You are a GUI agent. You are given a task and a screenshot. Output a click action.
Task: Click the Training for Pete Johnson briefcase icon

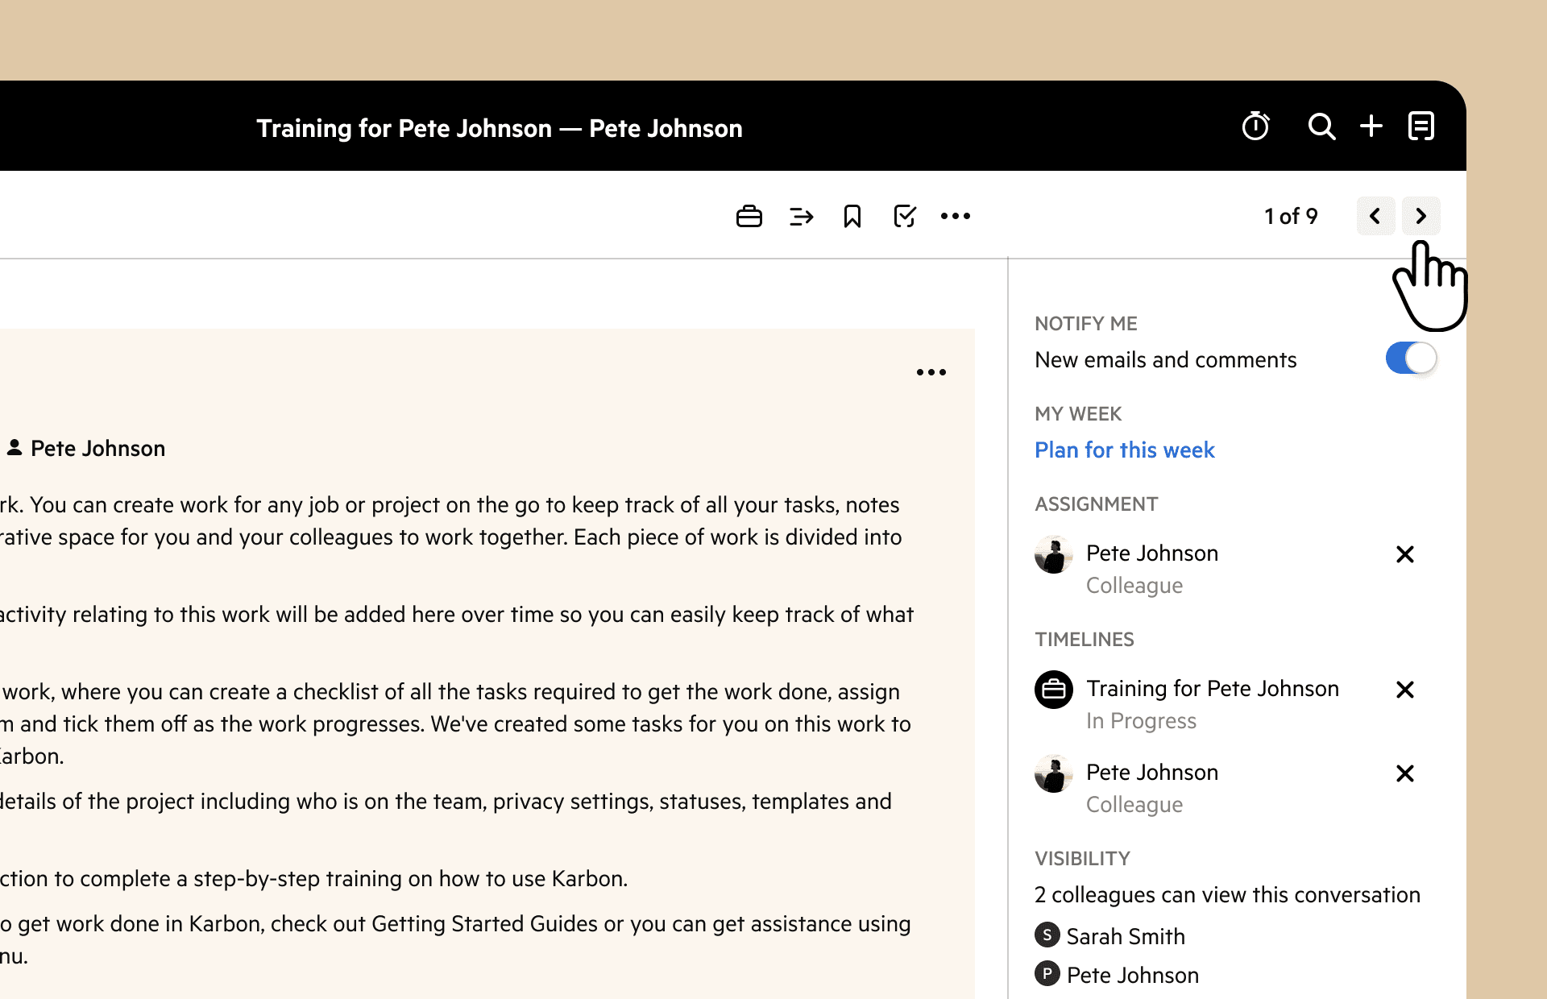click(x=1054, y=690)
